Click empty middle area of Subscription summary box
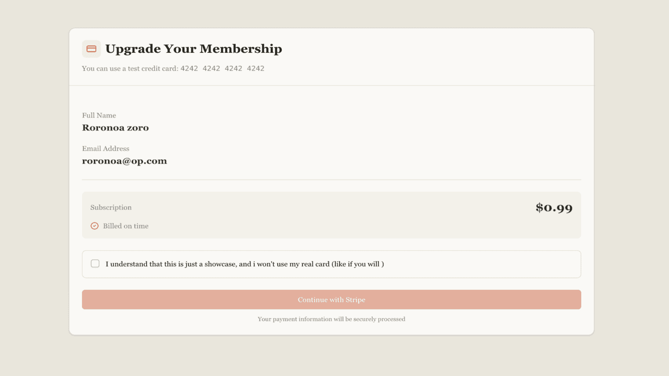The height and width of the screenshot is (376, 669). [x=331, y=215]
